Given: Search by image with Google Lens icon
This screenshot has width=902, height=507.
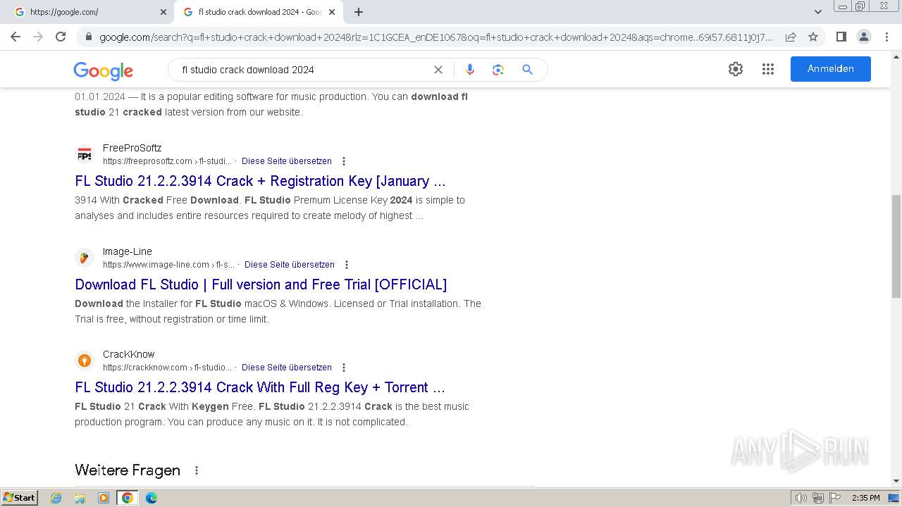Looking at the screenshot, I should 498,70.
